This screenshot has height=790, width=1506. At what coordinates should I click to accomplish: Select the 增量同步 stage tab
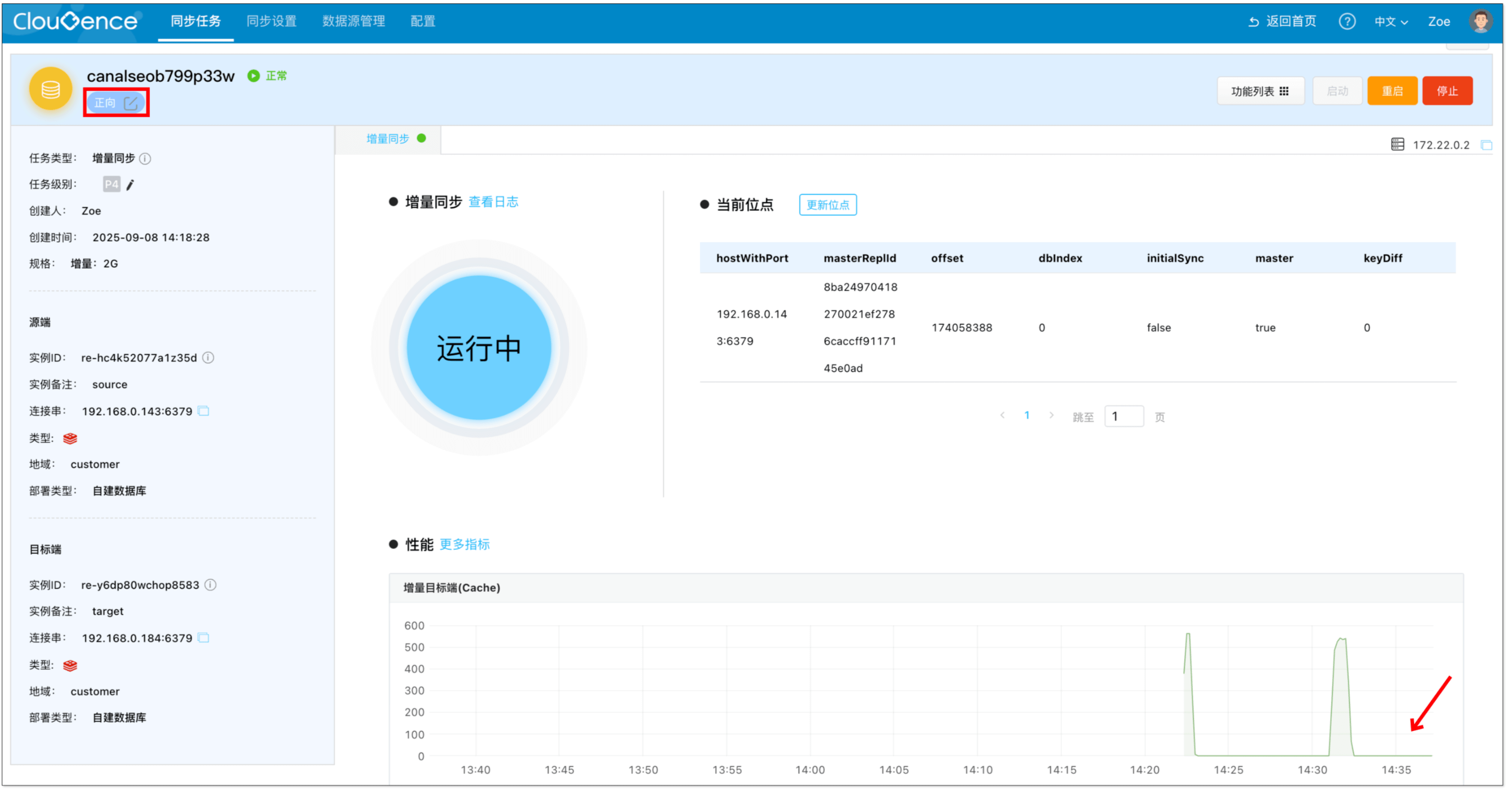(x=388, y=139)
